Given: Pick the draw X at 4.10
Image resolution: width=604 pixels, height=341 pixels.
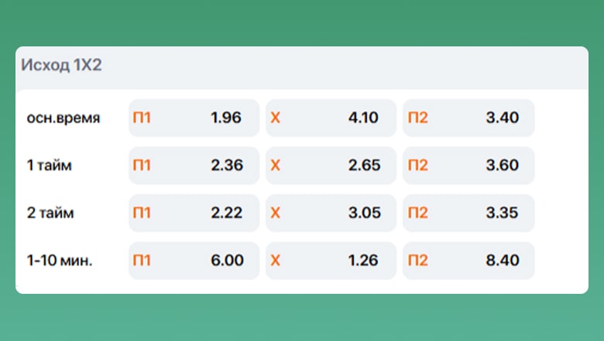Looking at the screenshot, I should pos(331,118).
